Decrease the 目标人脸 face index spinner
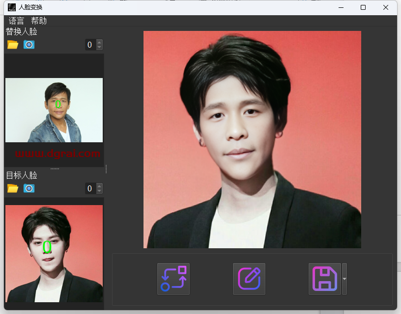This screenshot has width=401, height=314. click(99, 191)
